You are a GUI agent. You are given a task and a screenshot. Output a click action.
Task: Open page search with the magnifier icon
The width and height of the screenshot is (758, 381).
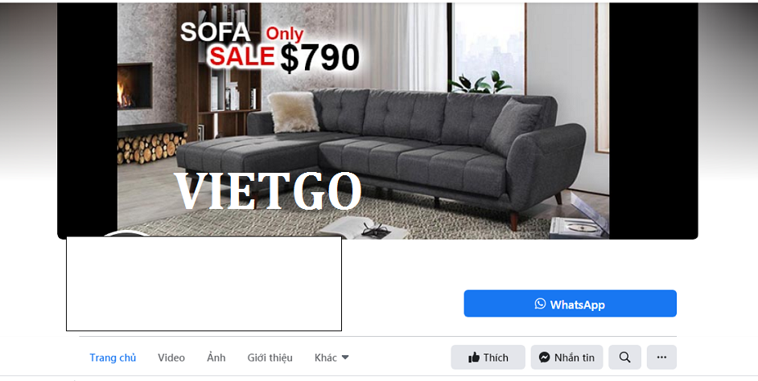(624, 358)
